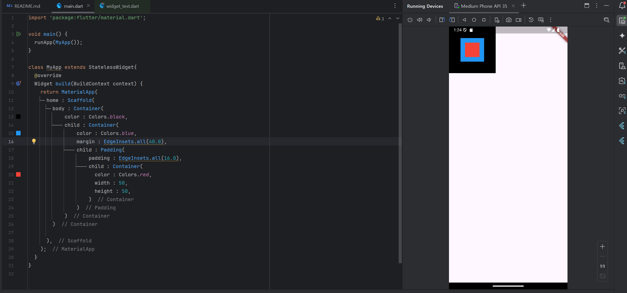Open the notifications bell icon
Viewport: 627px width, 293px height.
(x=622, y=6)
